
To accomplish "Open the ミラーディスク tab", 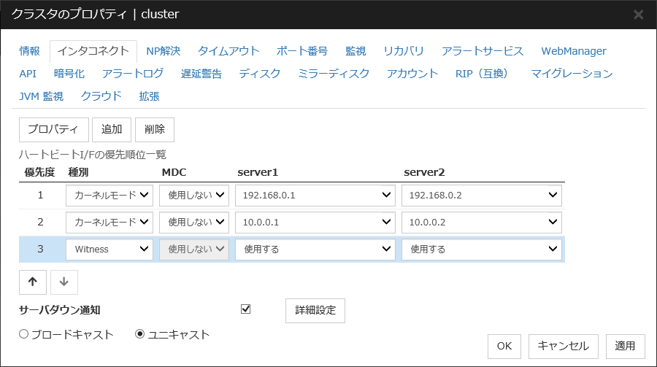I will click(334, 74).
